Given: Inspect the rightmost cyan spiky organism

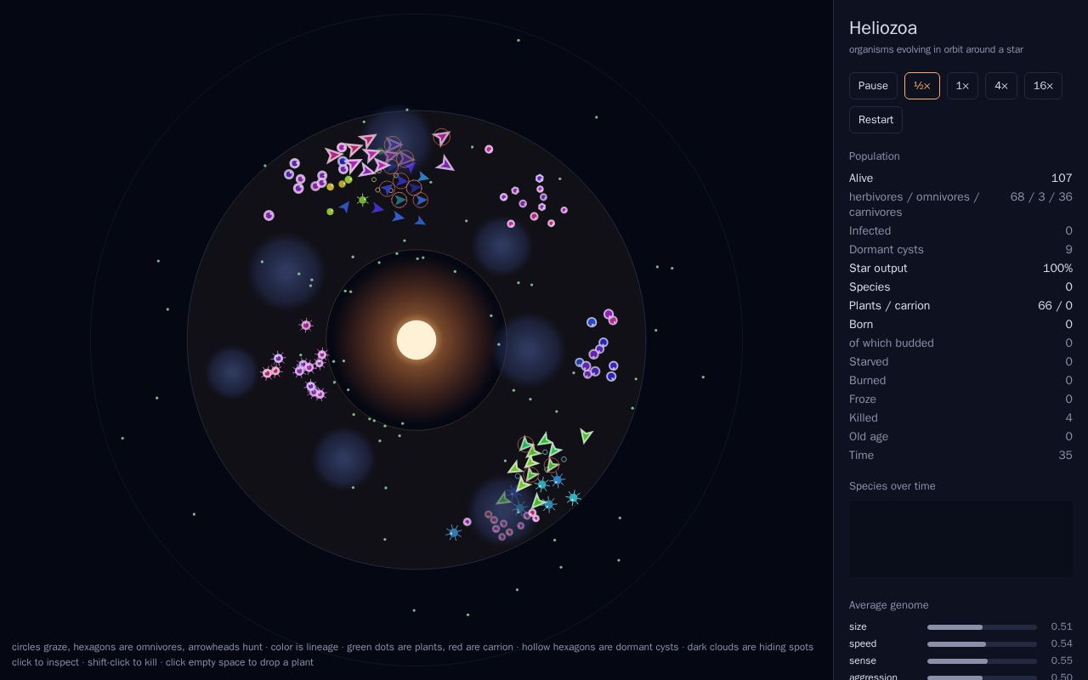Looking at the screenshot, I should 574,497.
